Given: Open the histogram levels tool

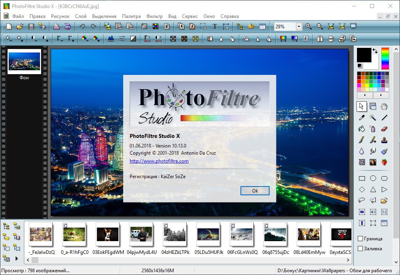Looking at the screenshot, I should (x=111, y=39).
